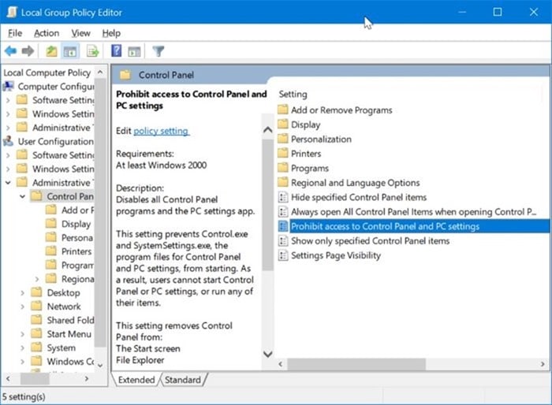Expand Windows Settings under User Configuration
Viewport: 552px width, 405px height.
pos(8,169)
